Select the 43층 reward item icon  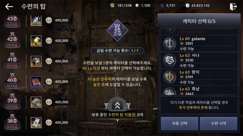(x=36, y=20)
